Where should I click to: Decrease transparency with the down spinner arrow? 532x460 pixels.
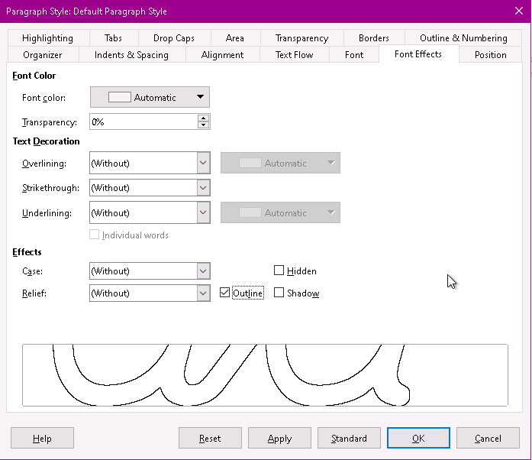[203, 125]
